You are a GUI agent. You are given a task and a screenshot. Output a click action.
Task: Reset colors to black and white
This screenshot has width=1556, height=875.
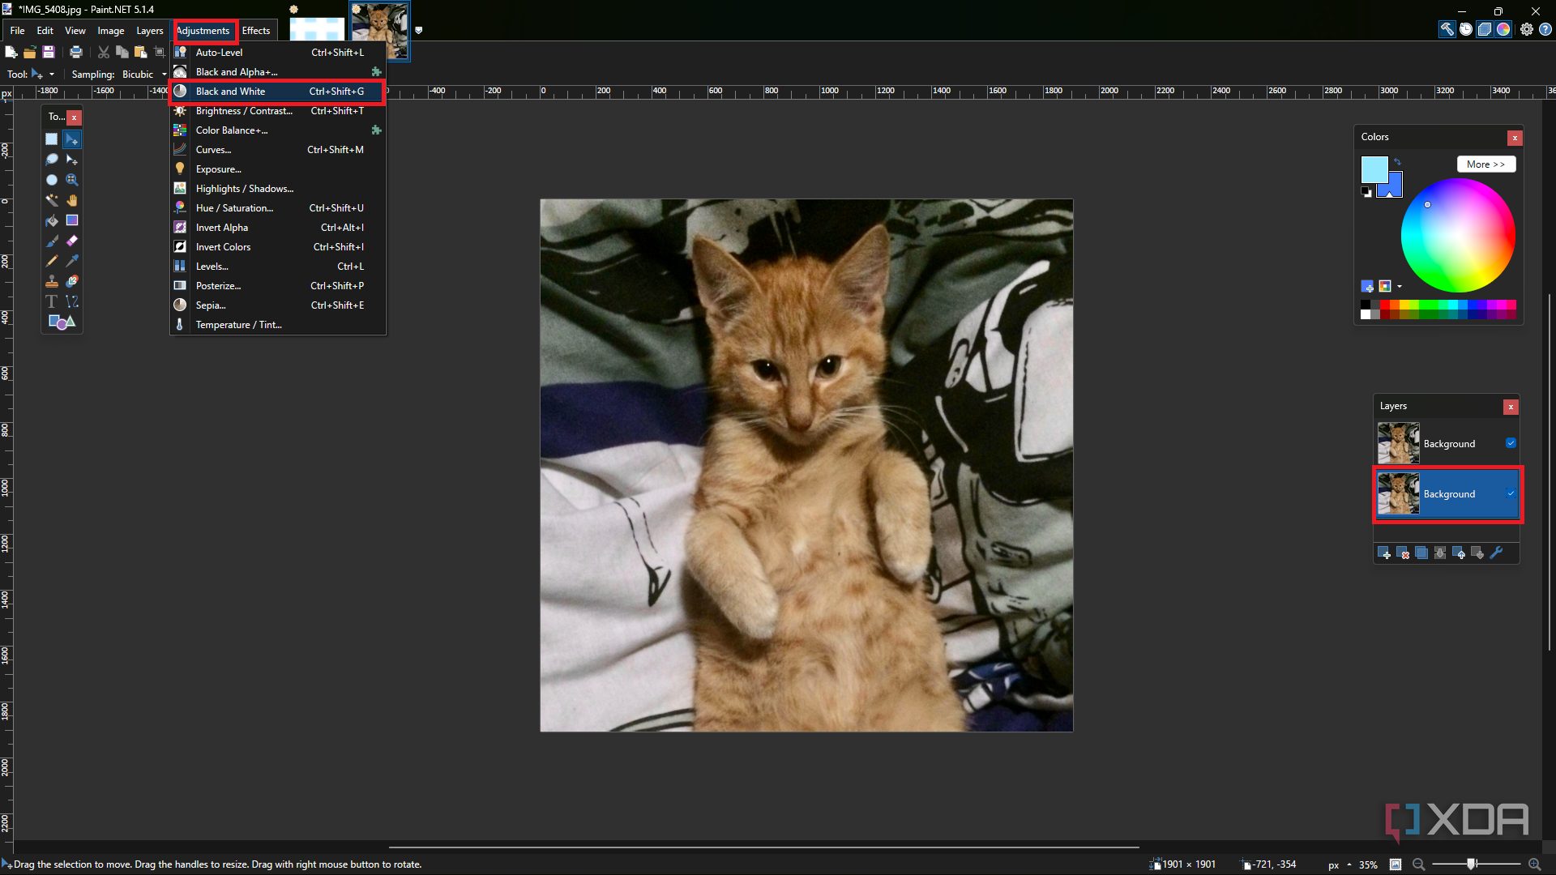pyautogui.click(x=1366, y=192)
